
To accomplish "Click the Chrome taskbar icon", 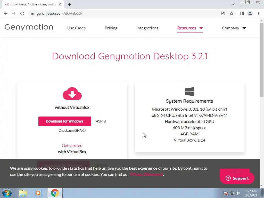I will pos(55,193).
